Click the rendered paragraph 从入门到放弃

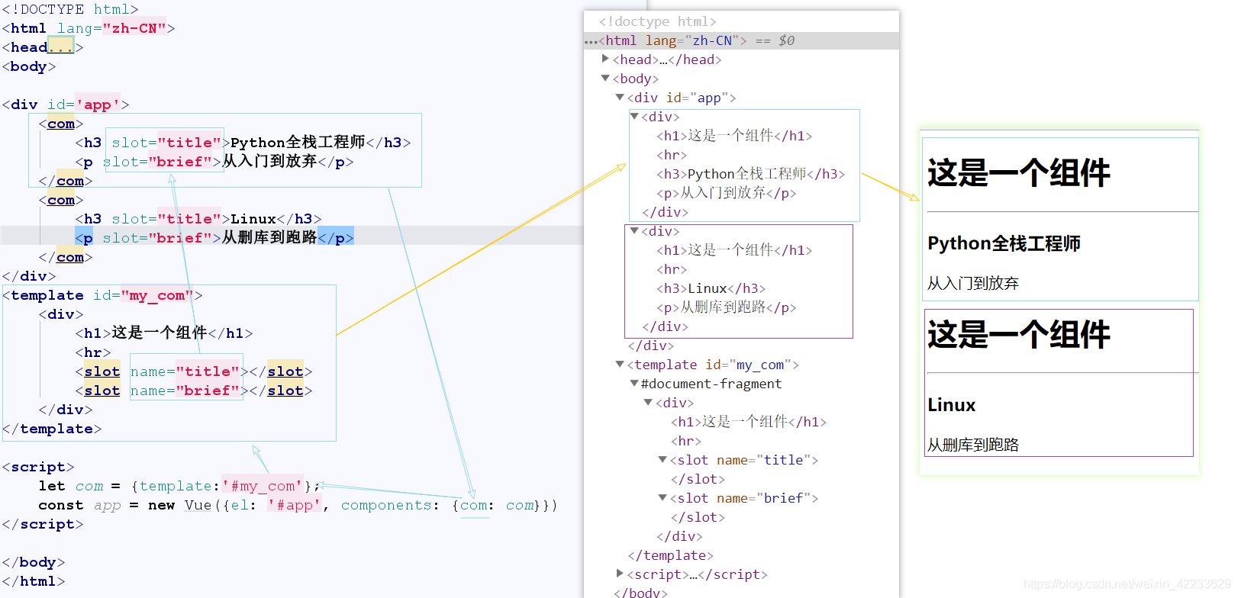coord(973,283)
